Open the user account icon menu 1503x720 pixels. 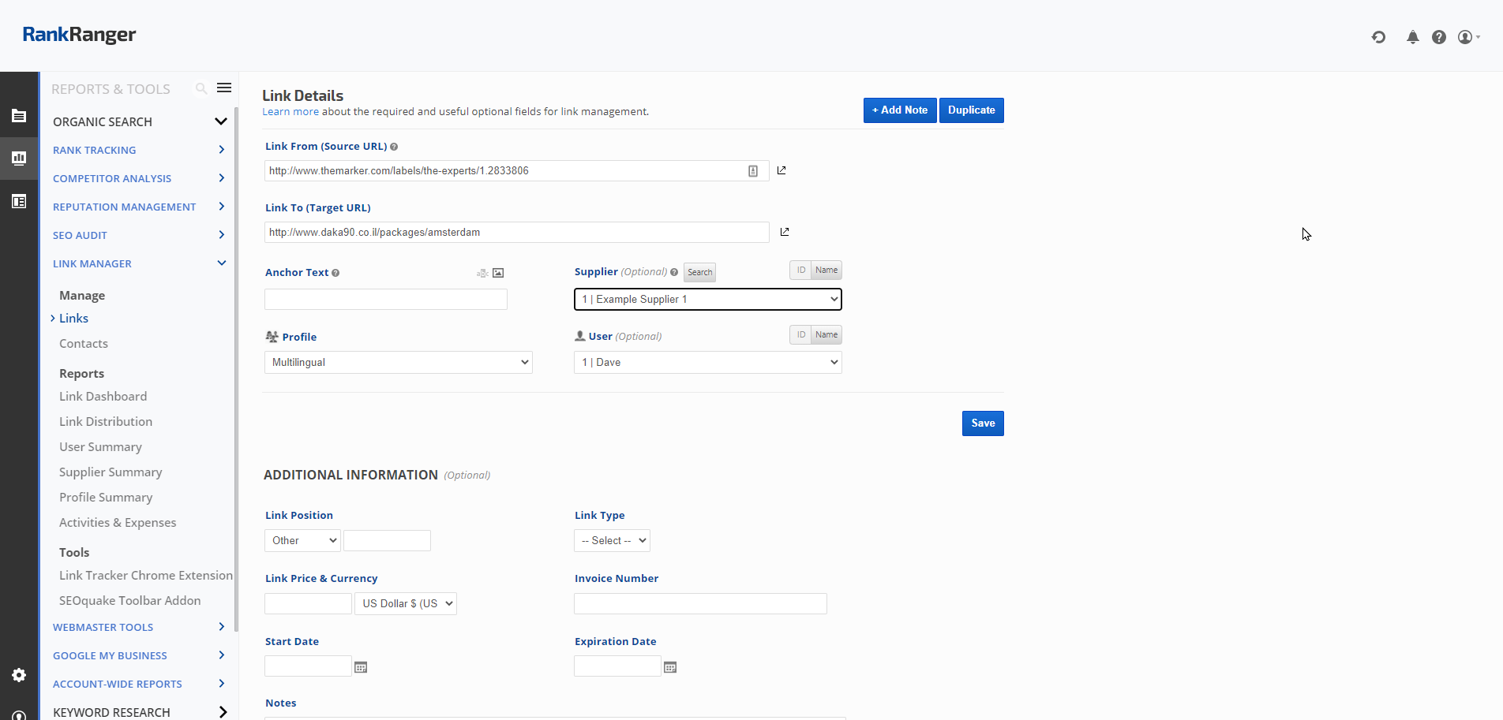point(1467,37)
